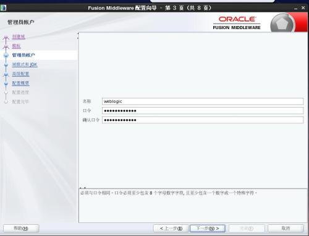The image size is (309, 236).
Task: Open help via the 帮助(H) button
Action: click(21, 229)
